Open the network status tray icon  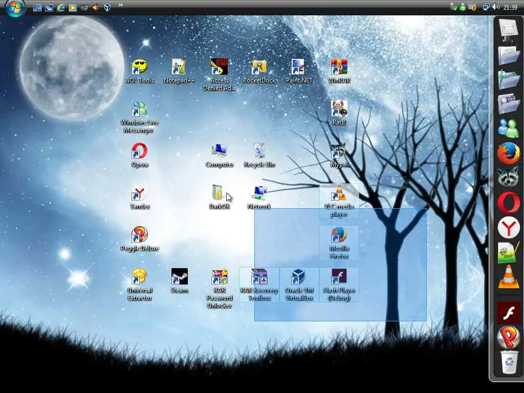486,7
